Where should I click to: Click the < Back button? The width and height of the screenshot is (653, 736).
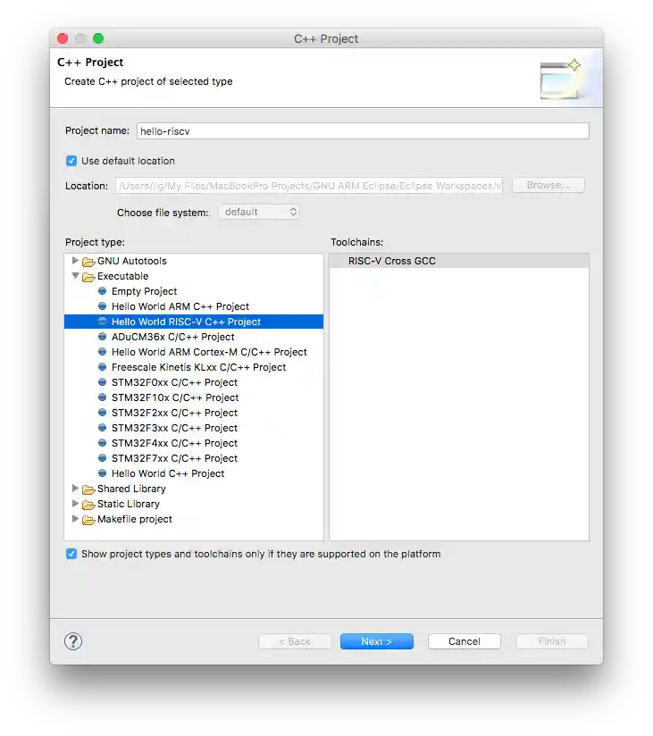295,641
